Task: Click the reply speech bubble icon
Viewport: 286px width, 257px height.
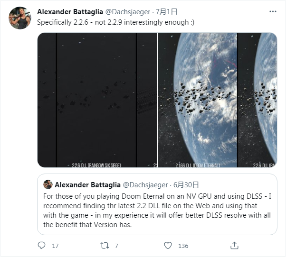Action: tap(42, 246)
